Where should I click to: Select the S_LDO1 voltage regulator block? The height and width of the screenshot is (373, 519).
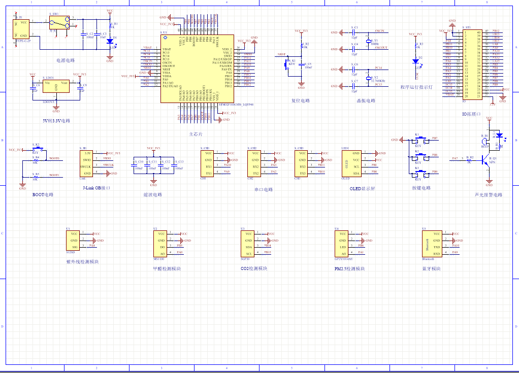click(x=56, y=86)
